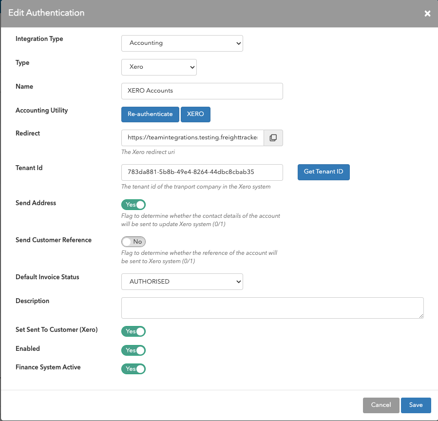438x421 pixels.
Task: Click the Description text area
Action: tap(272, 308)
